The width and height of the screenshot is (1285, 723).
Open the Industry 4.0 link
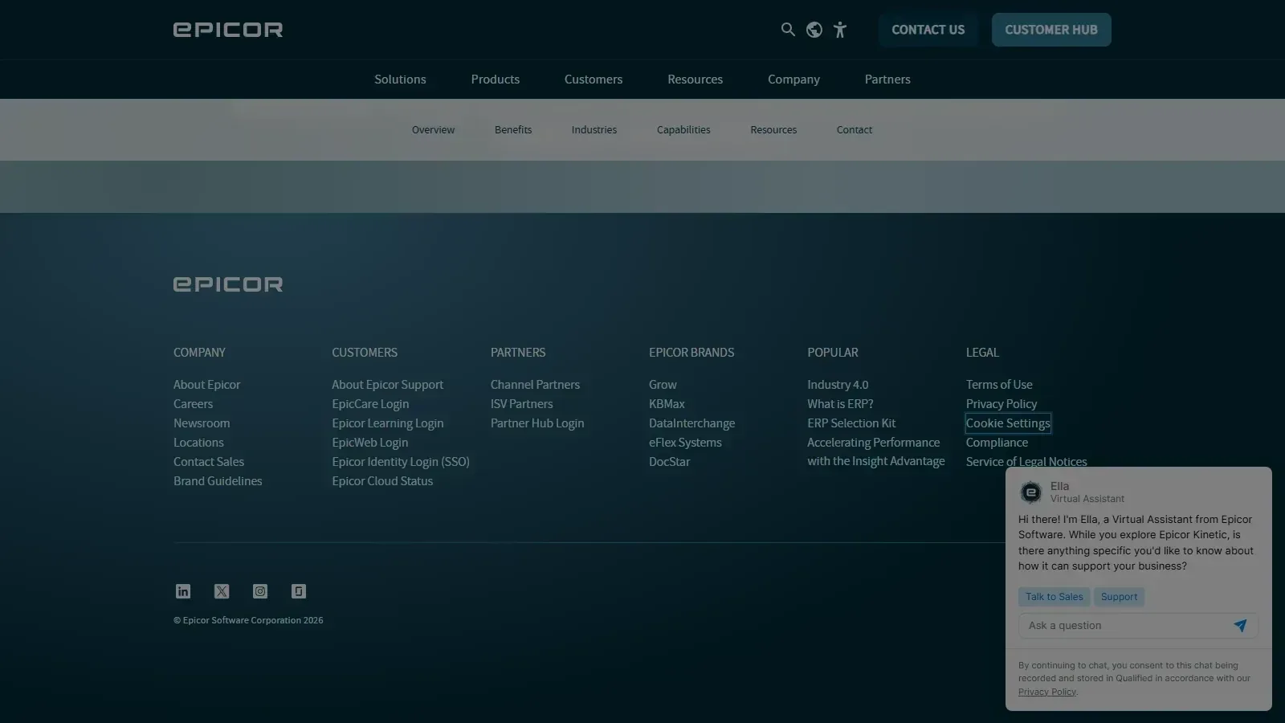838,385
